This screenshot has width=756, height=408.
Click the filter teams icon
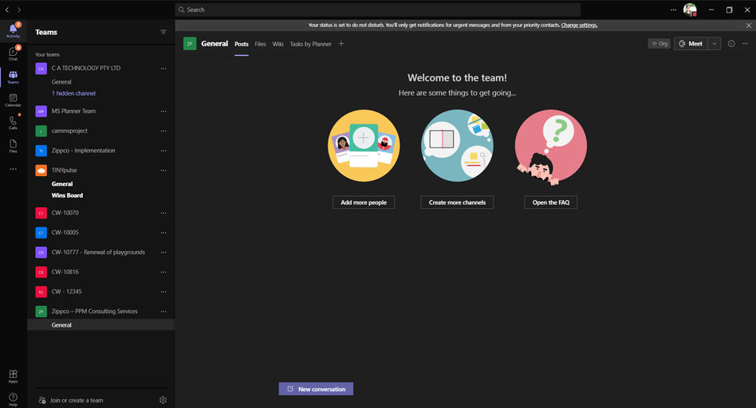pos(163,32)
